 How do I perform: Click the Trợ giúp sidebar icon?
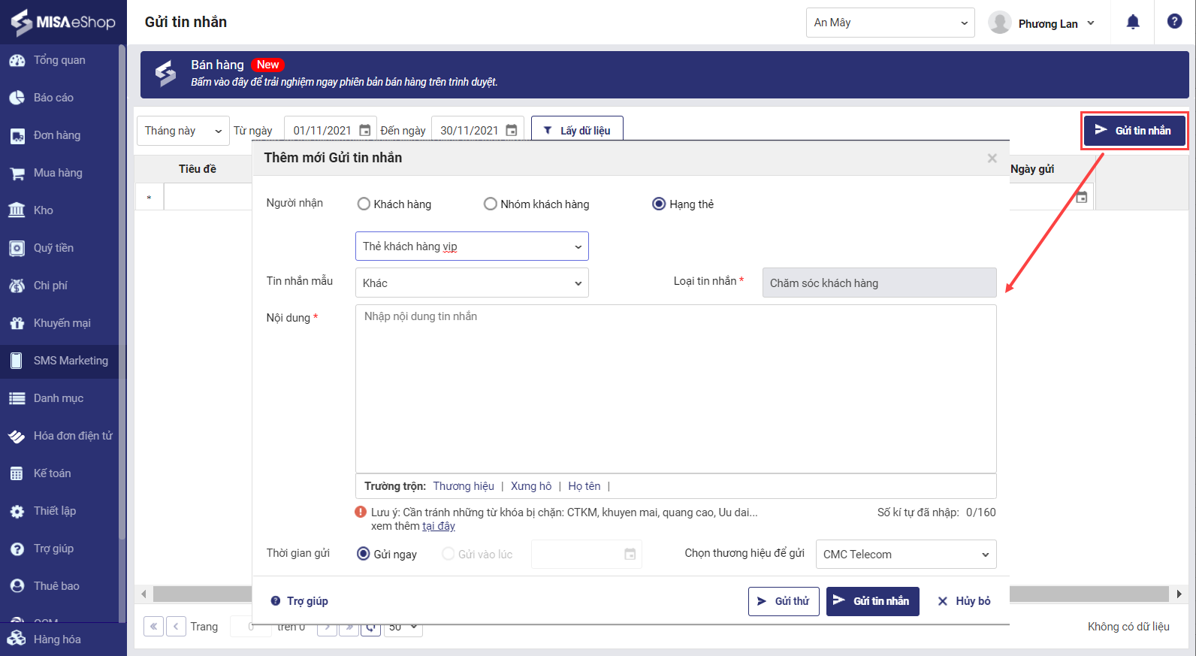[x=17, y=549]
